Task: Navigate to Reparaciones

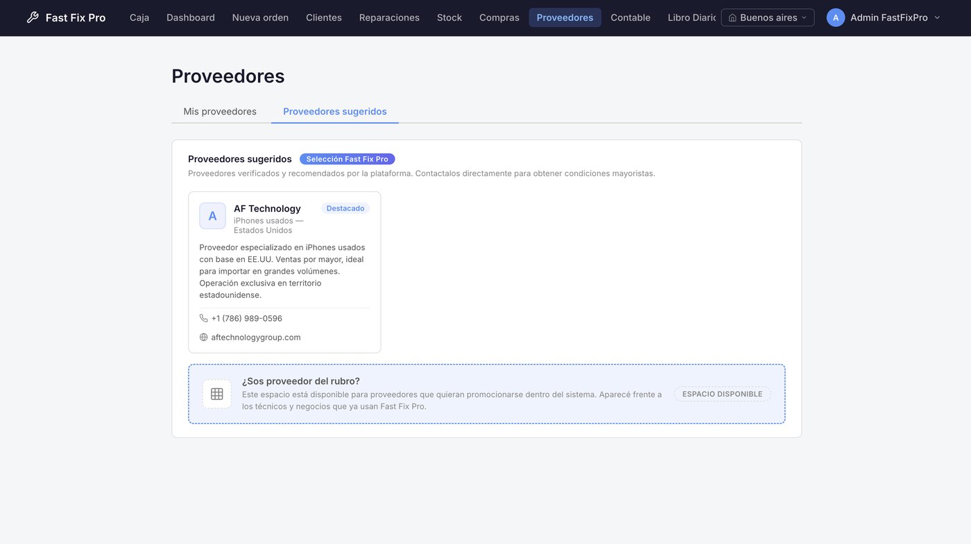Action: tap(389, 17)
